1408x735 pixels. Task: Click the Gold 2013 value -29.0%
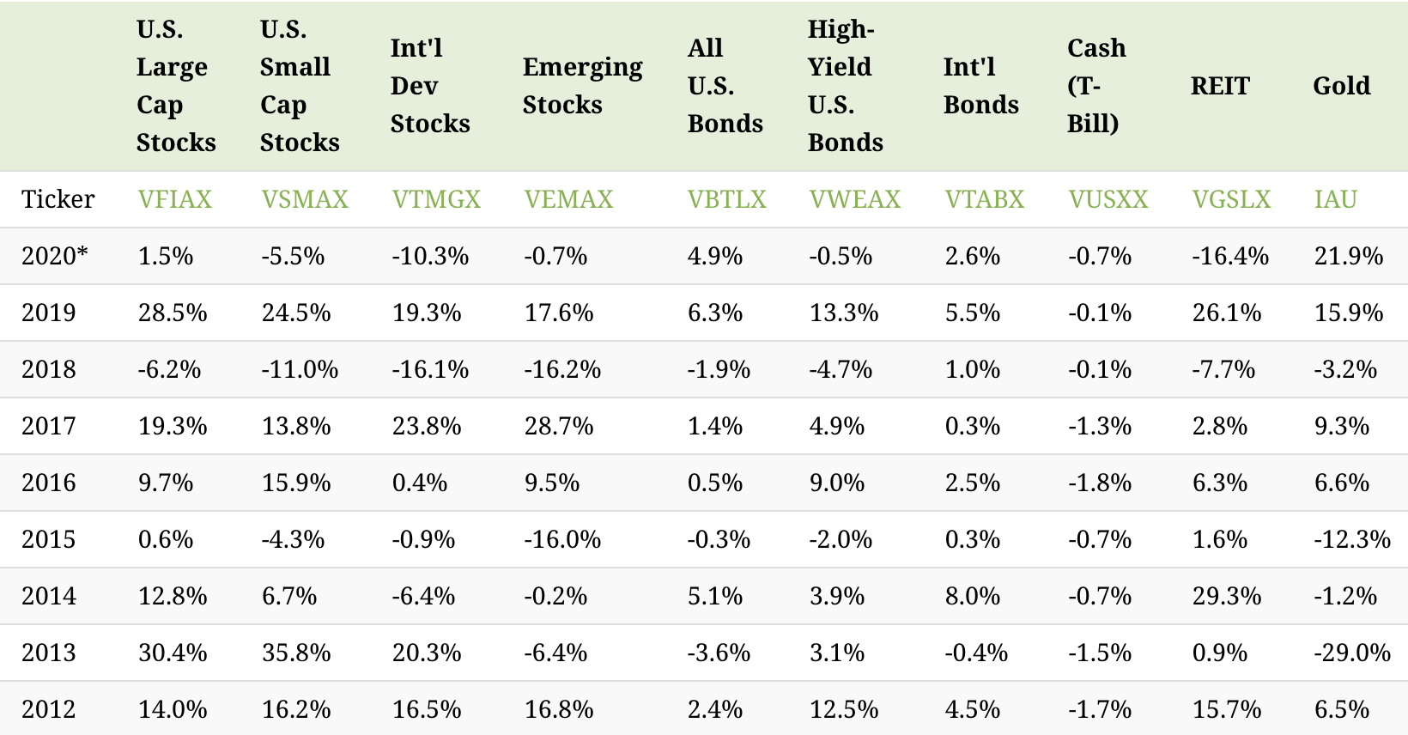[x=1352, y=653]
